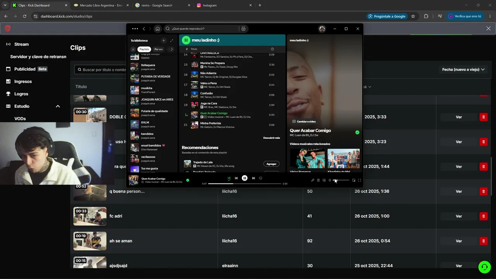Viewport: 496px width, 279px height.
Task: Open the Spotify lyrics microphone icon
Action: click(313, 180)
